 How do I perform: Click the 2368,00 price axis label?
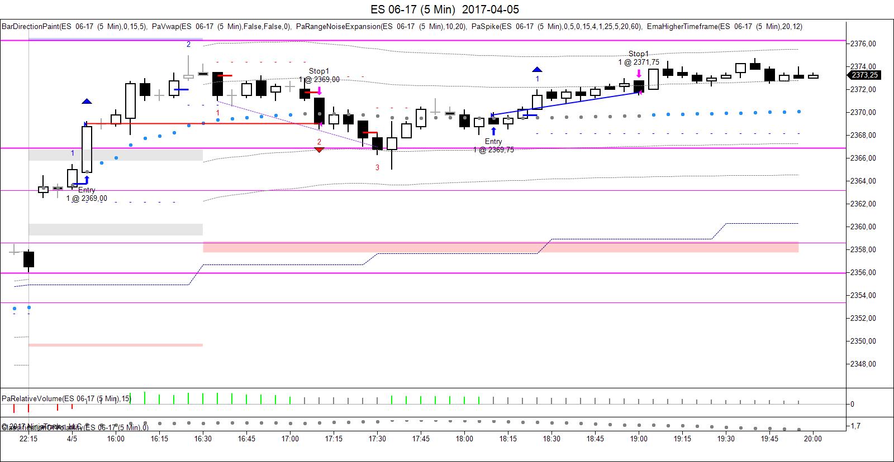coord(864,135)
